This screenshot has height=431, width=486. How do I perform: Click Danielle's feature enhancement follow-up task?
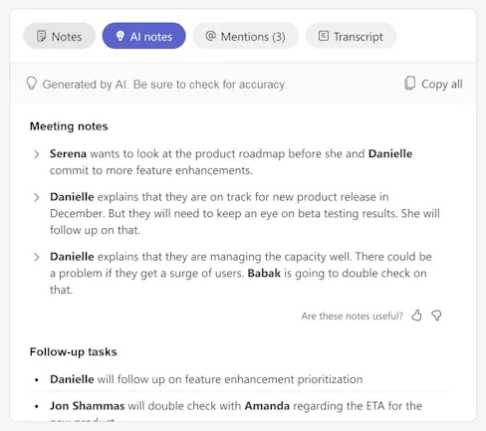click(x=206, y=379)
